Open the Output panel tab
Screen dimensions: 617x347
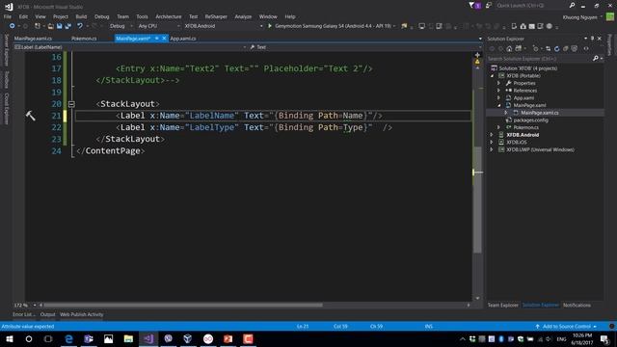(x=47, y=314)
